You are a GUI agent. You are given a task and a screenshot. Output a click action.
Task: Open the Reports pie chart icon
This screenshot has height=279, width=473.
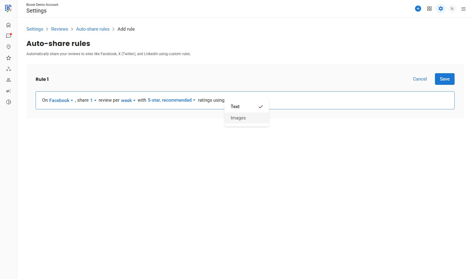[9, 102]
